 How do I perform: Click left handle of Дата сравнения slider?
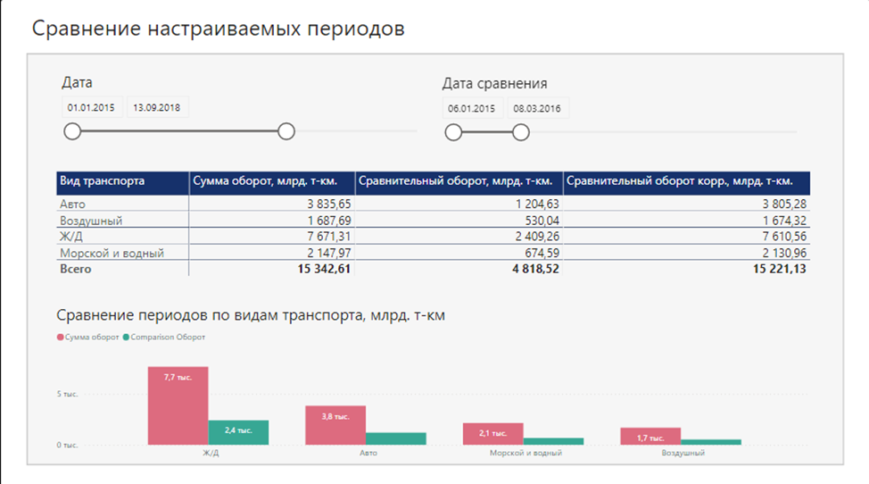click(453, 132)
